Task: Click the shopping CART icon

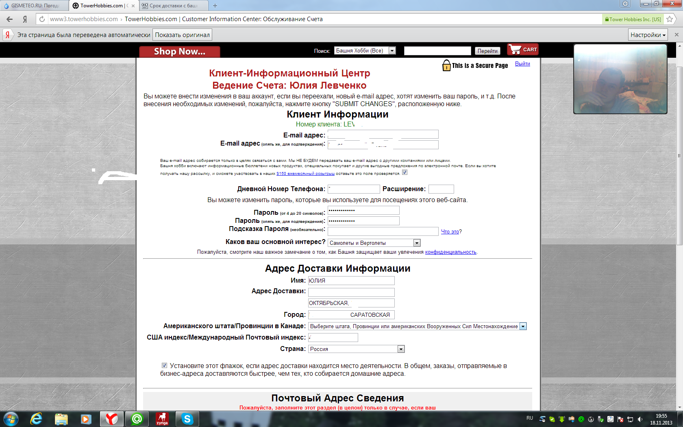Action: pos(523,50)
